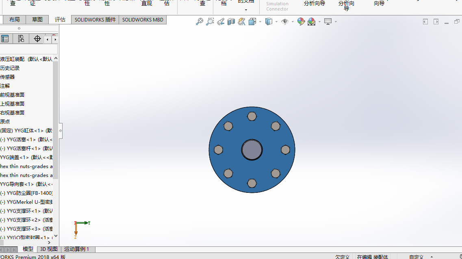Open the ConfigurationManager tab icon
The height and width of the screenshot is (259, 462).
tap(21, 39)
